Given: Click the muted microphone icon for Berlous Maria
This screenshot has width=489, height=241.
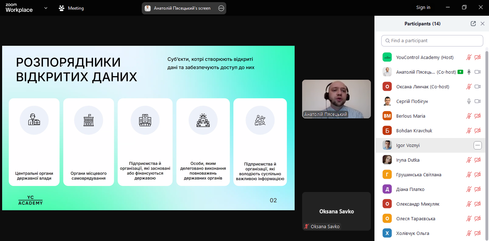Looking at the screenshot, I should 469,116.
